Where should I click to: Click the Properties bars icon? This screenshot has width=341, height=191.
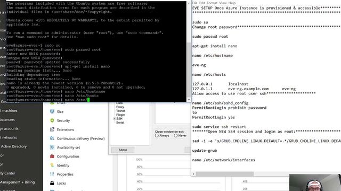point(52,174)
